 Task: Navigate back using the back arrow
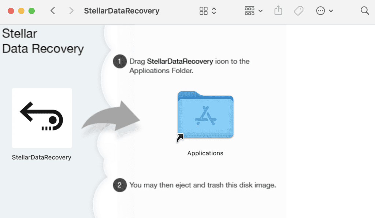(52, 11)
